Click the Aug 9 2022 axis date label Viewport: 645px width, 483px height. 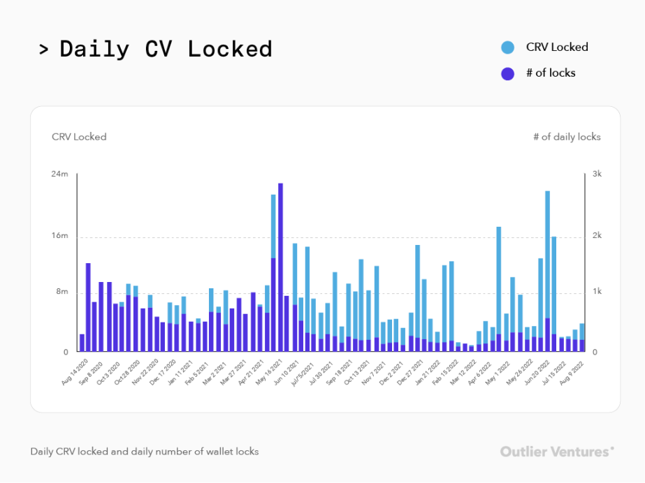572,373
